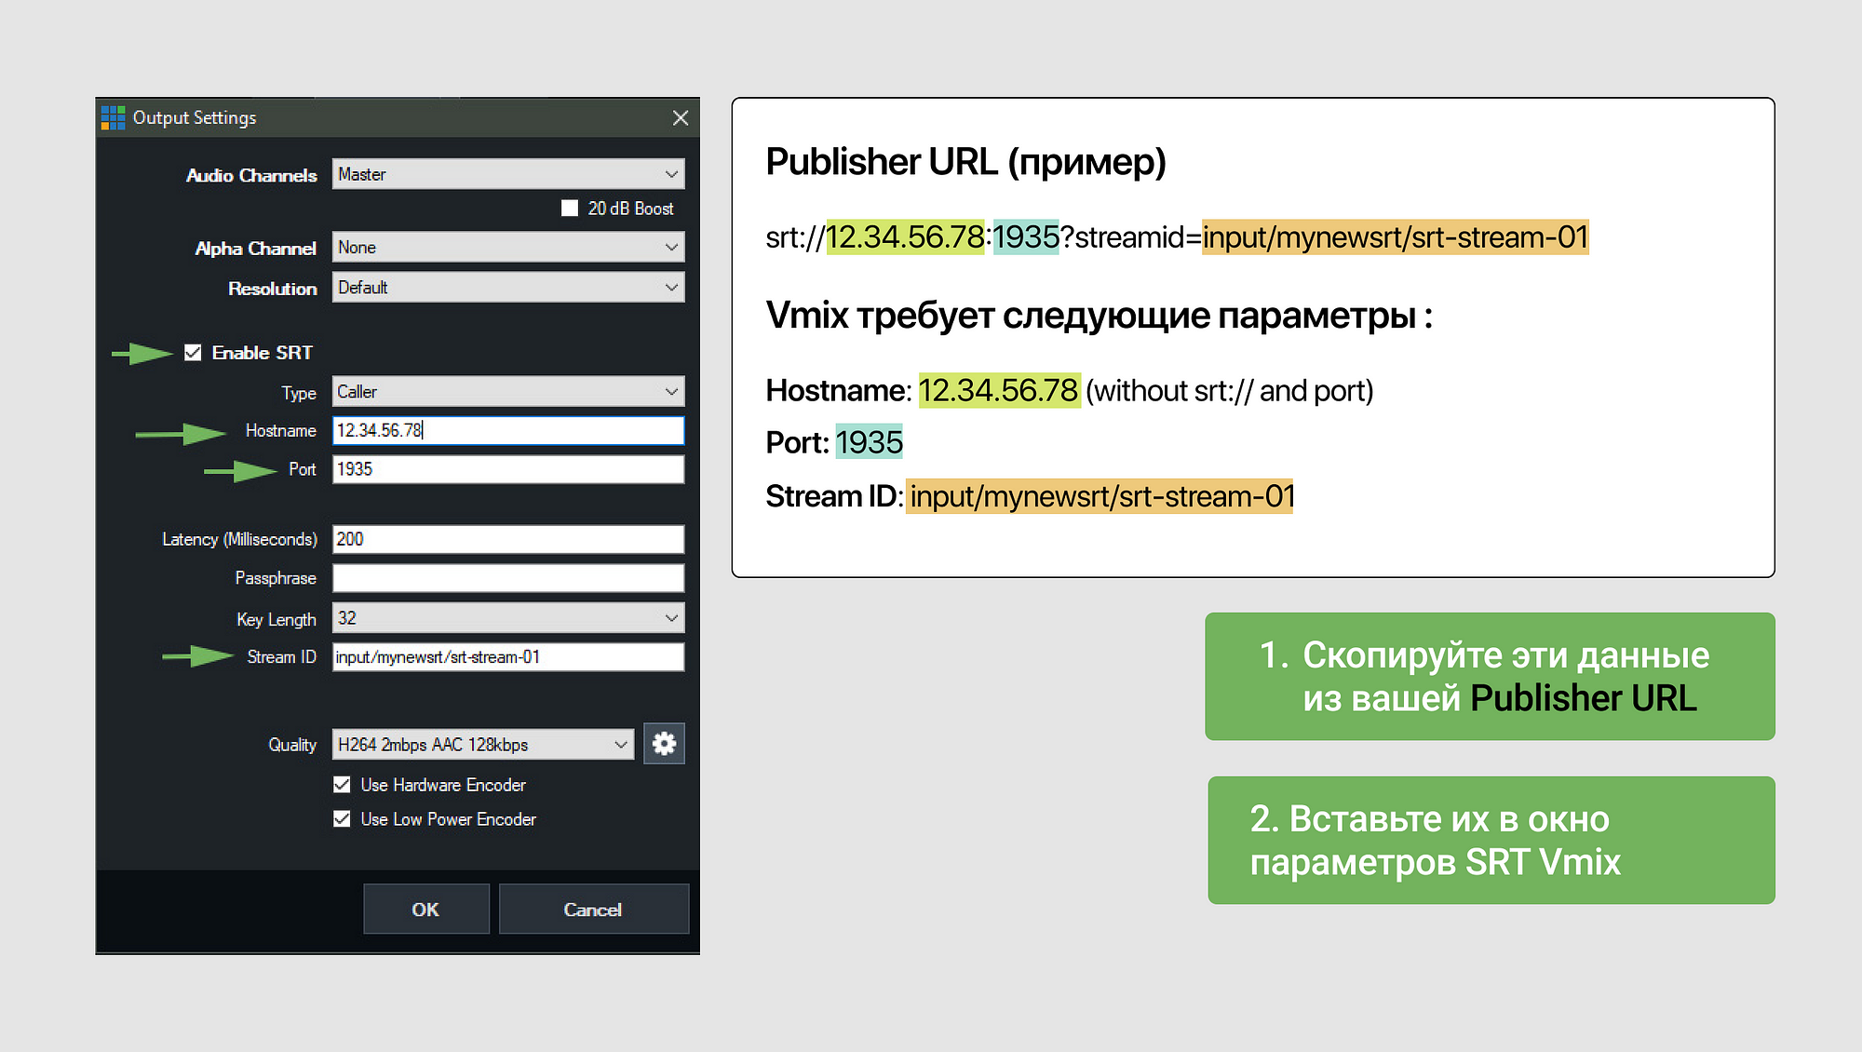The width and height of the screenshot is (1862, 1052).
Task: Open the Audio Channels dropdown
Action: pos(508,174)
